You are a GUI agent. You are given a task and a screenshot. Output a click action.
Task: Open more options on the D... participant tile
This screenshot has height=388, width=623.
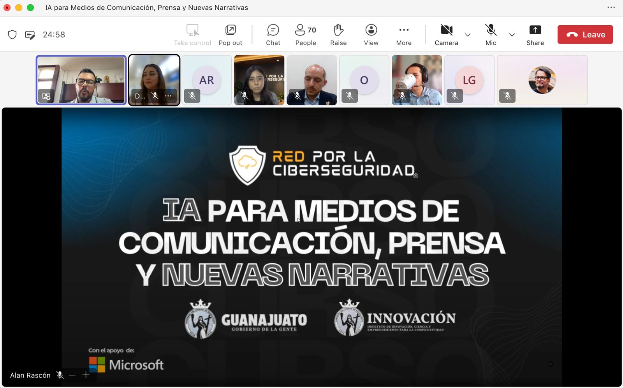[168, 96]
